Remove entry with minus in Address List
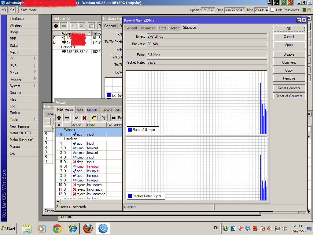 [x=64, y=26]
